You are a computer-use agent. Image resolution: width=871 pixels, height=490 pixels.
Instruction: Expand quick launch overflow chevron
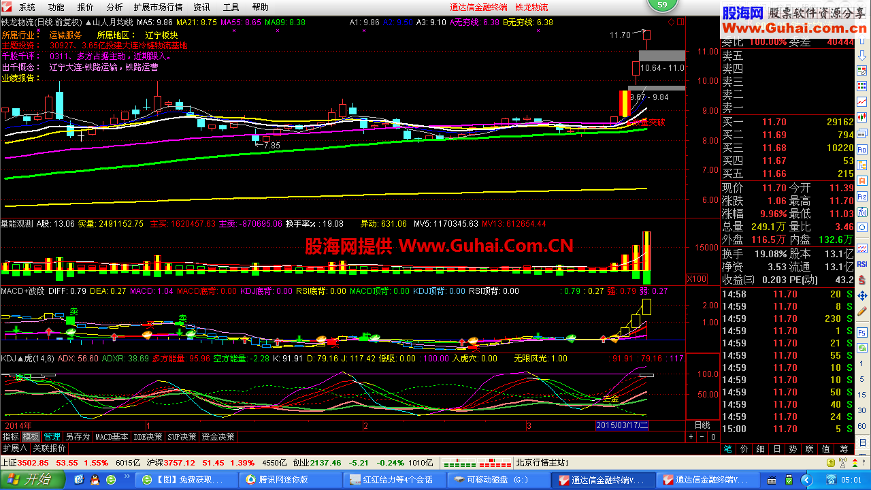(127, 476)
